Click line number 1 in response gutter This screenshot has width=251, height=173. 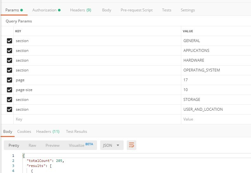pos(13,156)
